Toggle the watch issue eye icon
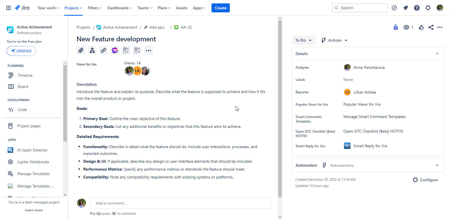The image size is (450, 220). [406, 27]
